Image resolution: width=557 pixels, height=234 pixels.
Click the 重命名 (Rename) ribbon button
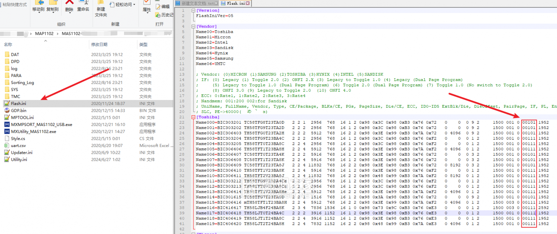[83, 6]
